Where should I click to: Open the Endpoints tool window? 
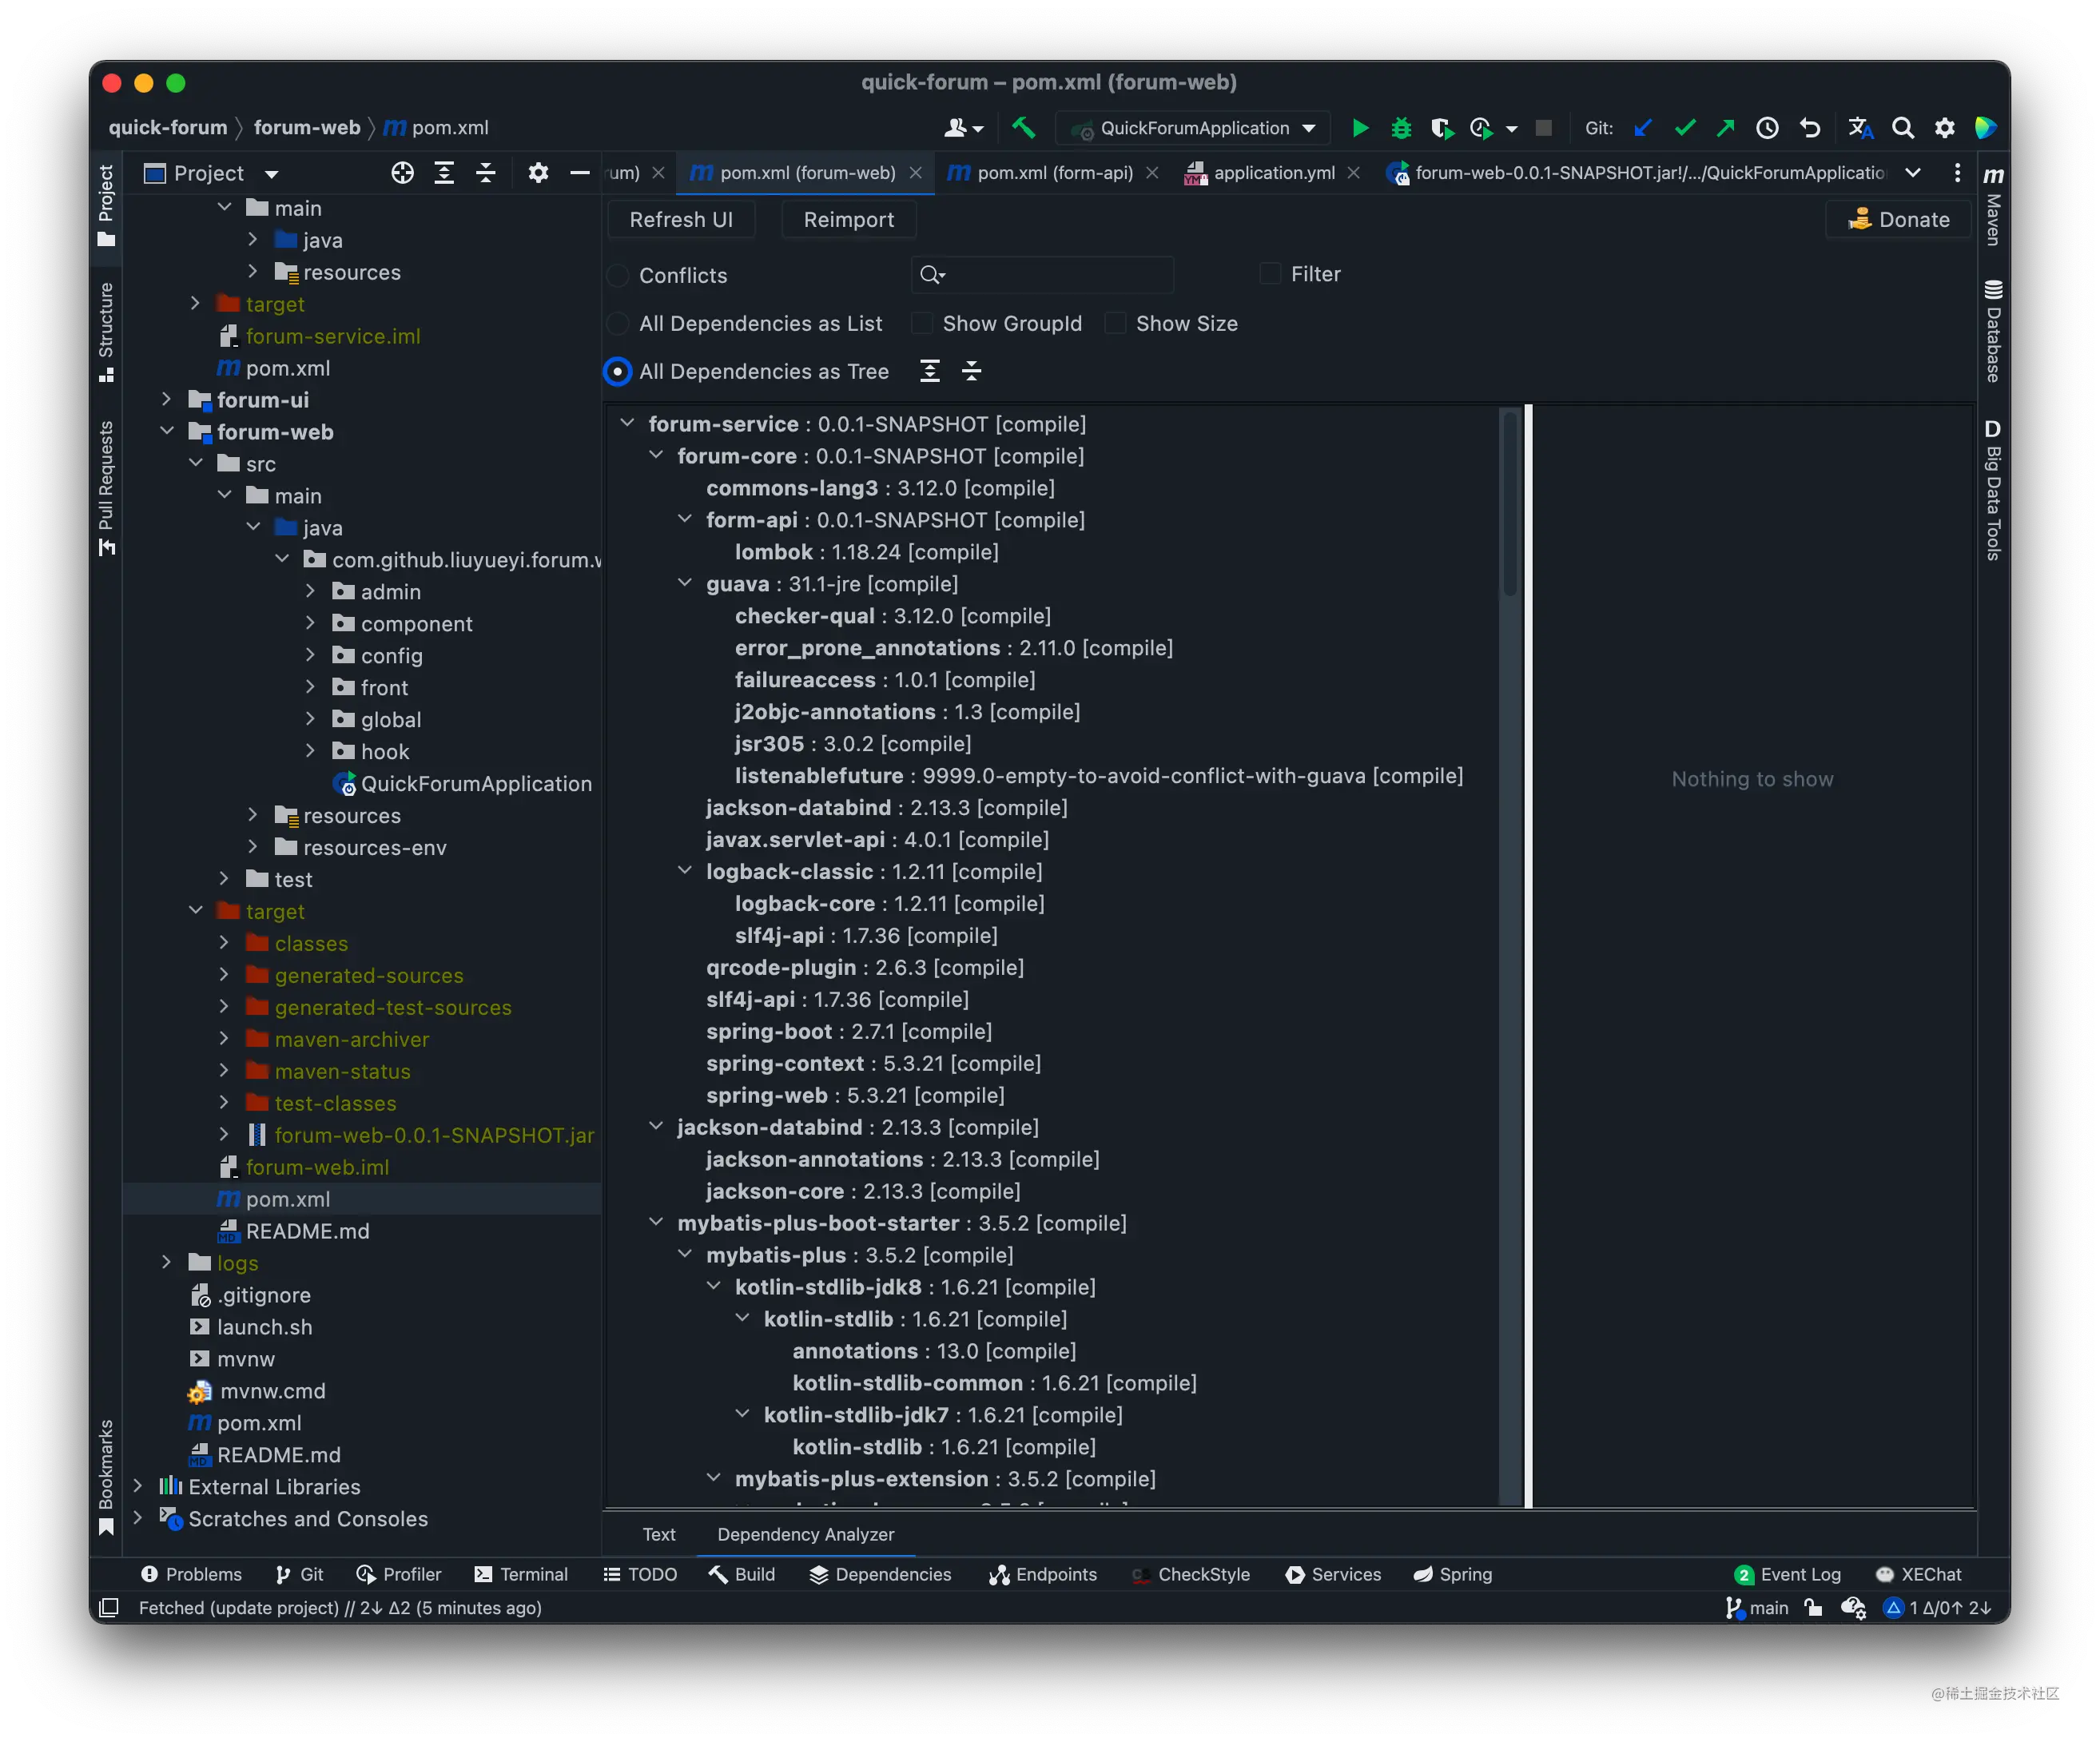coord(1043,1574)
